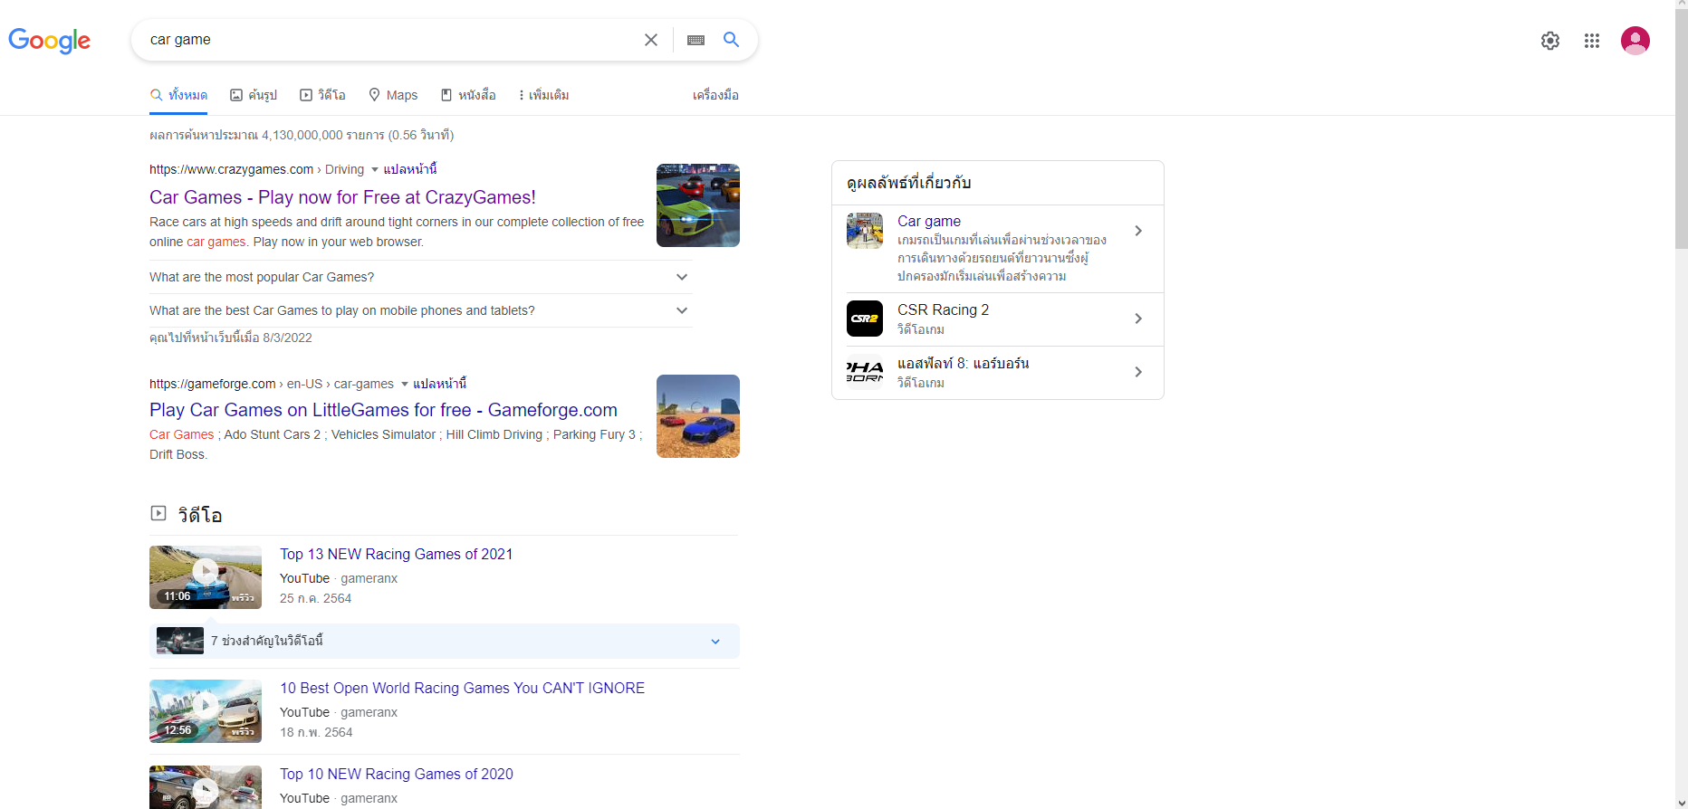The height and width of the screenshot is (809, 1688).
Task: Click the 'ผลการค้นหาประมาณ 4,130,000,000 รายการ' result count
Action: coord(302,135)
